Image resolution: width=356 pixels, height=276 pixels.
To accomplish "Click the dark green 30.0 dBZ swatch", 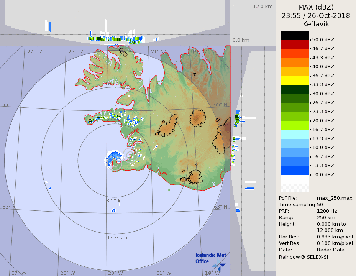I will [x=294, y=89].
